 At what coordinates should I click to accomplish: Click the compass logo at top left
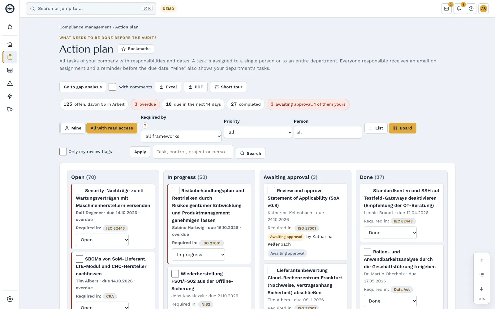[10, 9]
